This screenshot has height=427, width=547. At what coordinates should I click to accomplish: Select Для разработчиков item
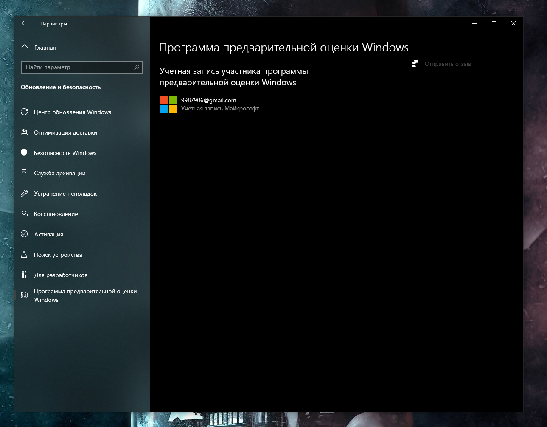[81, 275]
